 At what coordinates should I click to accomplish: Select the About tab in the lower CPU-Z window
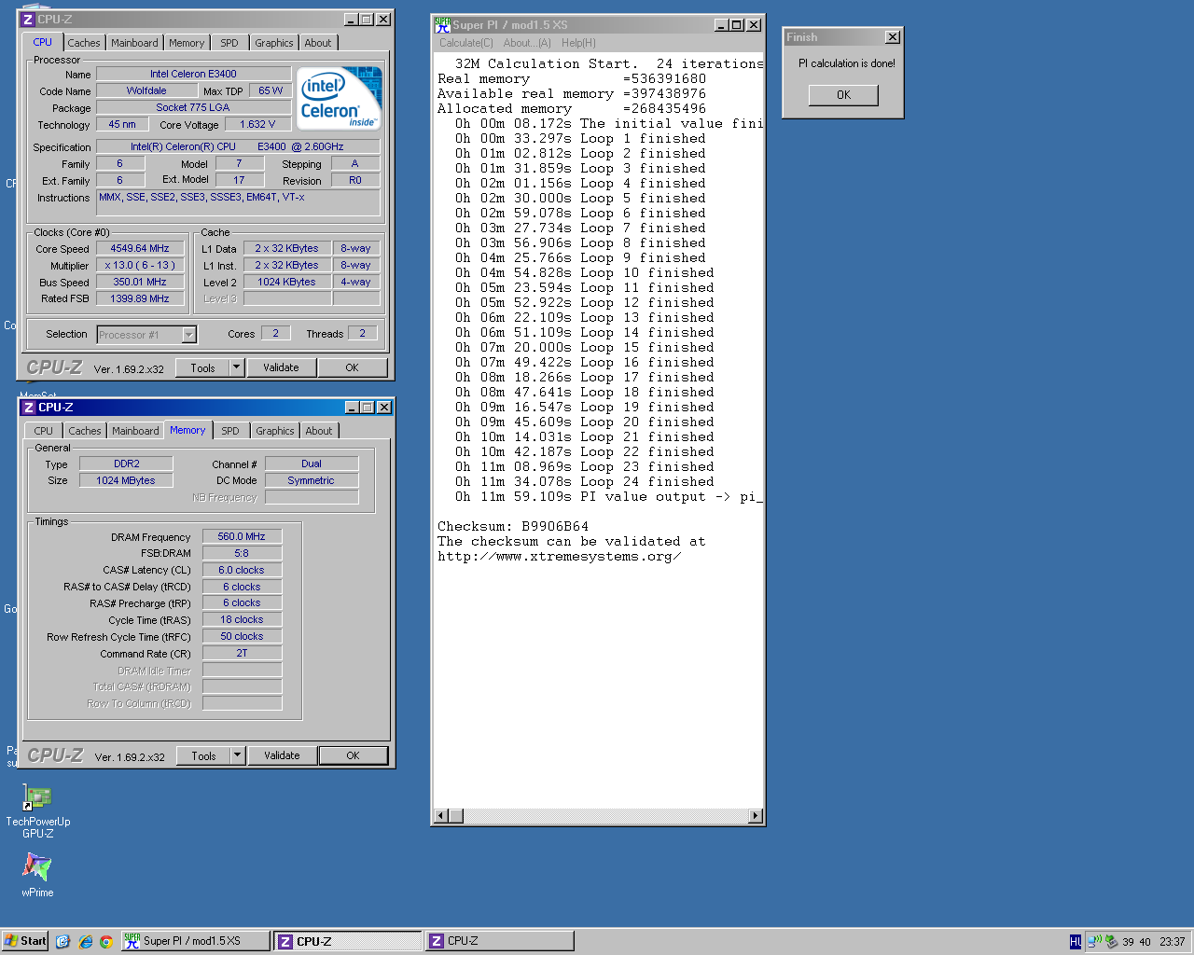[x=319, y=431]
